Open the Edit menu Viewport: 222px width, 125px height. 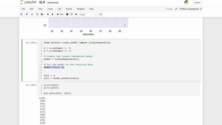[x=32, y=9]
